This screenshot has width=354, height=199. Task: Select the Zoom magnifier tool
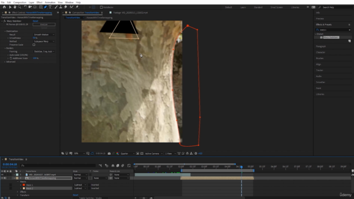(20, 7)
